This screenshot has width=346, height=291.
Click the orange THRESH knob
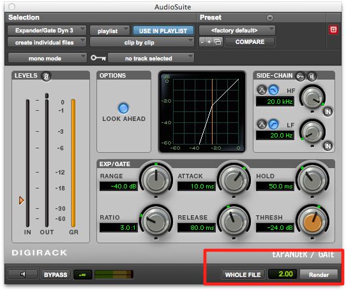click(x=312, y=221)
